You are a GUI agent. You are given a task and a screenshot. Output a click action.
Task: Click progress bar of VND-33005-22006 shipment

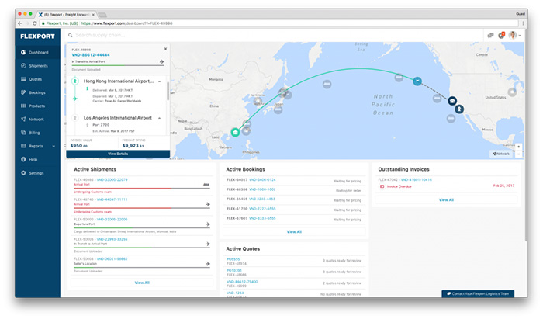coord(142,227)
